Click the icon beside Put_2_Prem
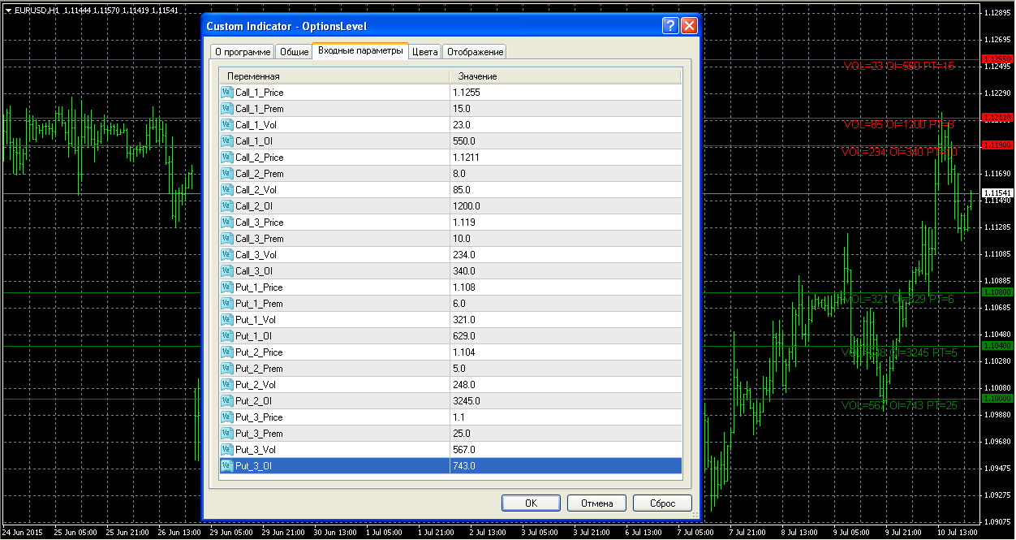The height and width of the screenshot is (540, 1016). click(226, 369)
